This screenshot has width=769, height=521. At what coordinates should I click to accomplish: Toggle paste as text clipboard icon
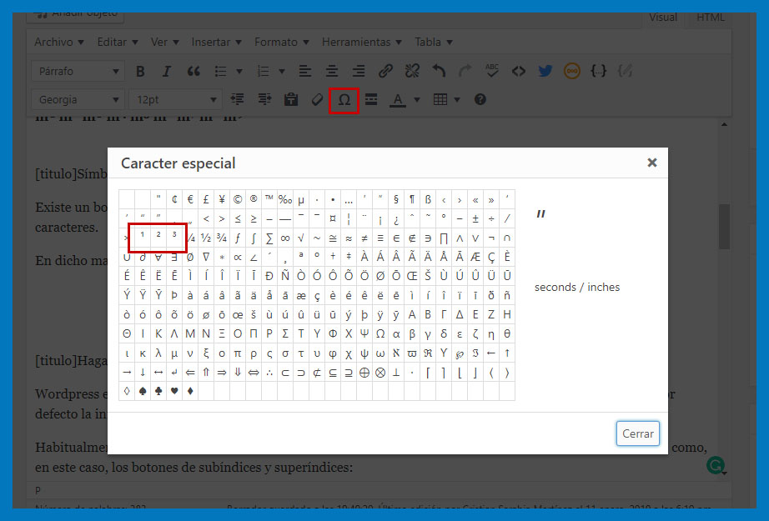(291, 99)
